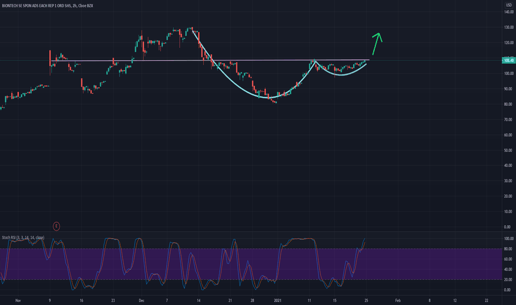Select the Stoch RSI indicator legend
Screen dimensions: 516x305
coord(23,237)
